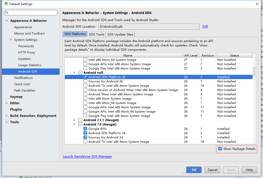Expand the Editor settings section
263x178 pixels.
click(x=7, y=103)
